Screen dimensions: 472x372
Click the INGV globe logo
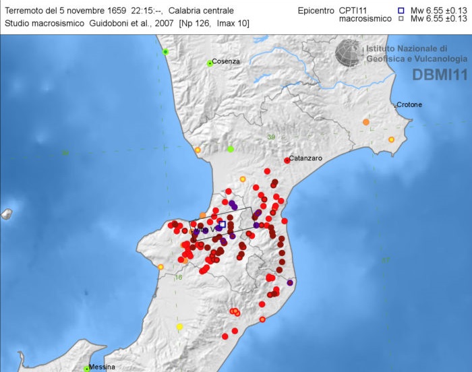[349, 53]
